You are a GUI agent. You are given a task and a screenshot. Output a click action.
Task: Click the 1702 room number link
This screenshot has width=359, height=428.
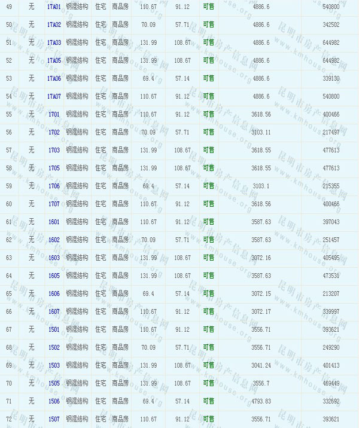54,132
